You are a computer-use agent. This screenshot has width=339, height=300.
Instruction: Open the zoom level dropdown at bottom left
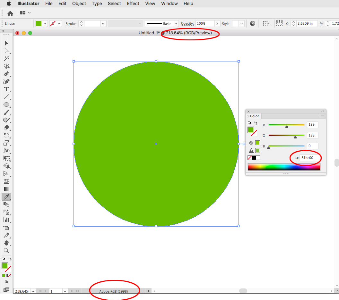point(33,291)
